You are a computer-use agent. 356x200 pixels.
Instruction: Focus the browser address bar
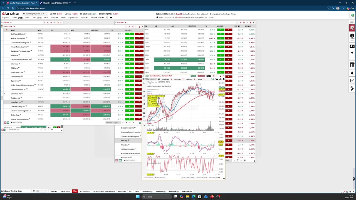coord(167,8)
